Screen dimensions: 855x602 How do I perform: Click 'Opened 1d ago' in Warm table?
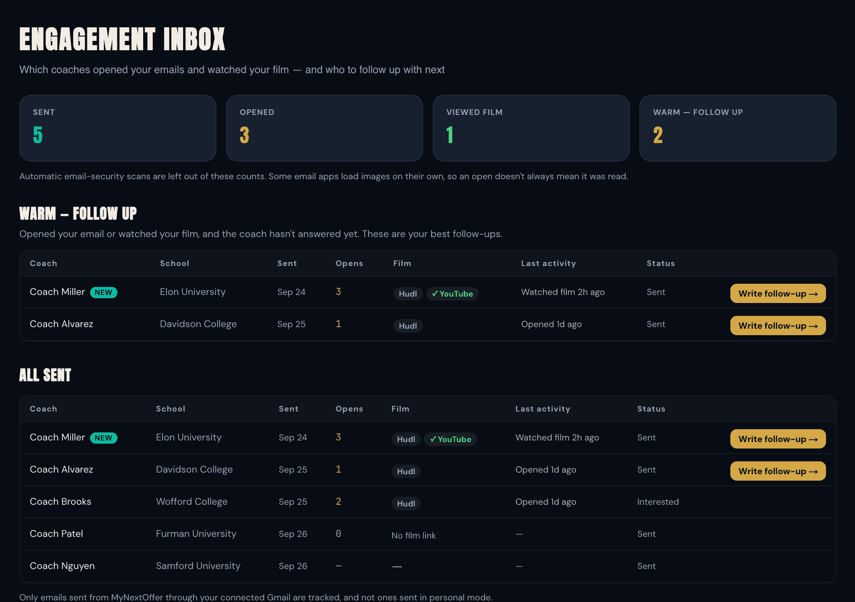click(551, 324)
